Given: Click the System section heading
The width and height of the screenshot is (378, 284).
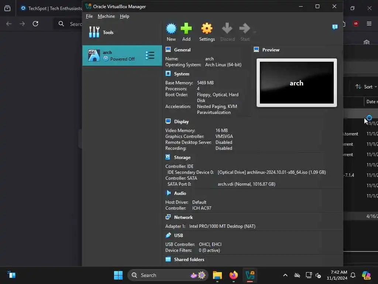Looking at the screenshot, I should click(x=182, y=74).
